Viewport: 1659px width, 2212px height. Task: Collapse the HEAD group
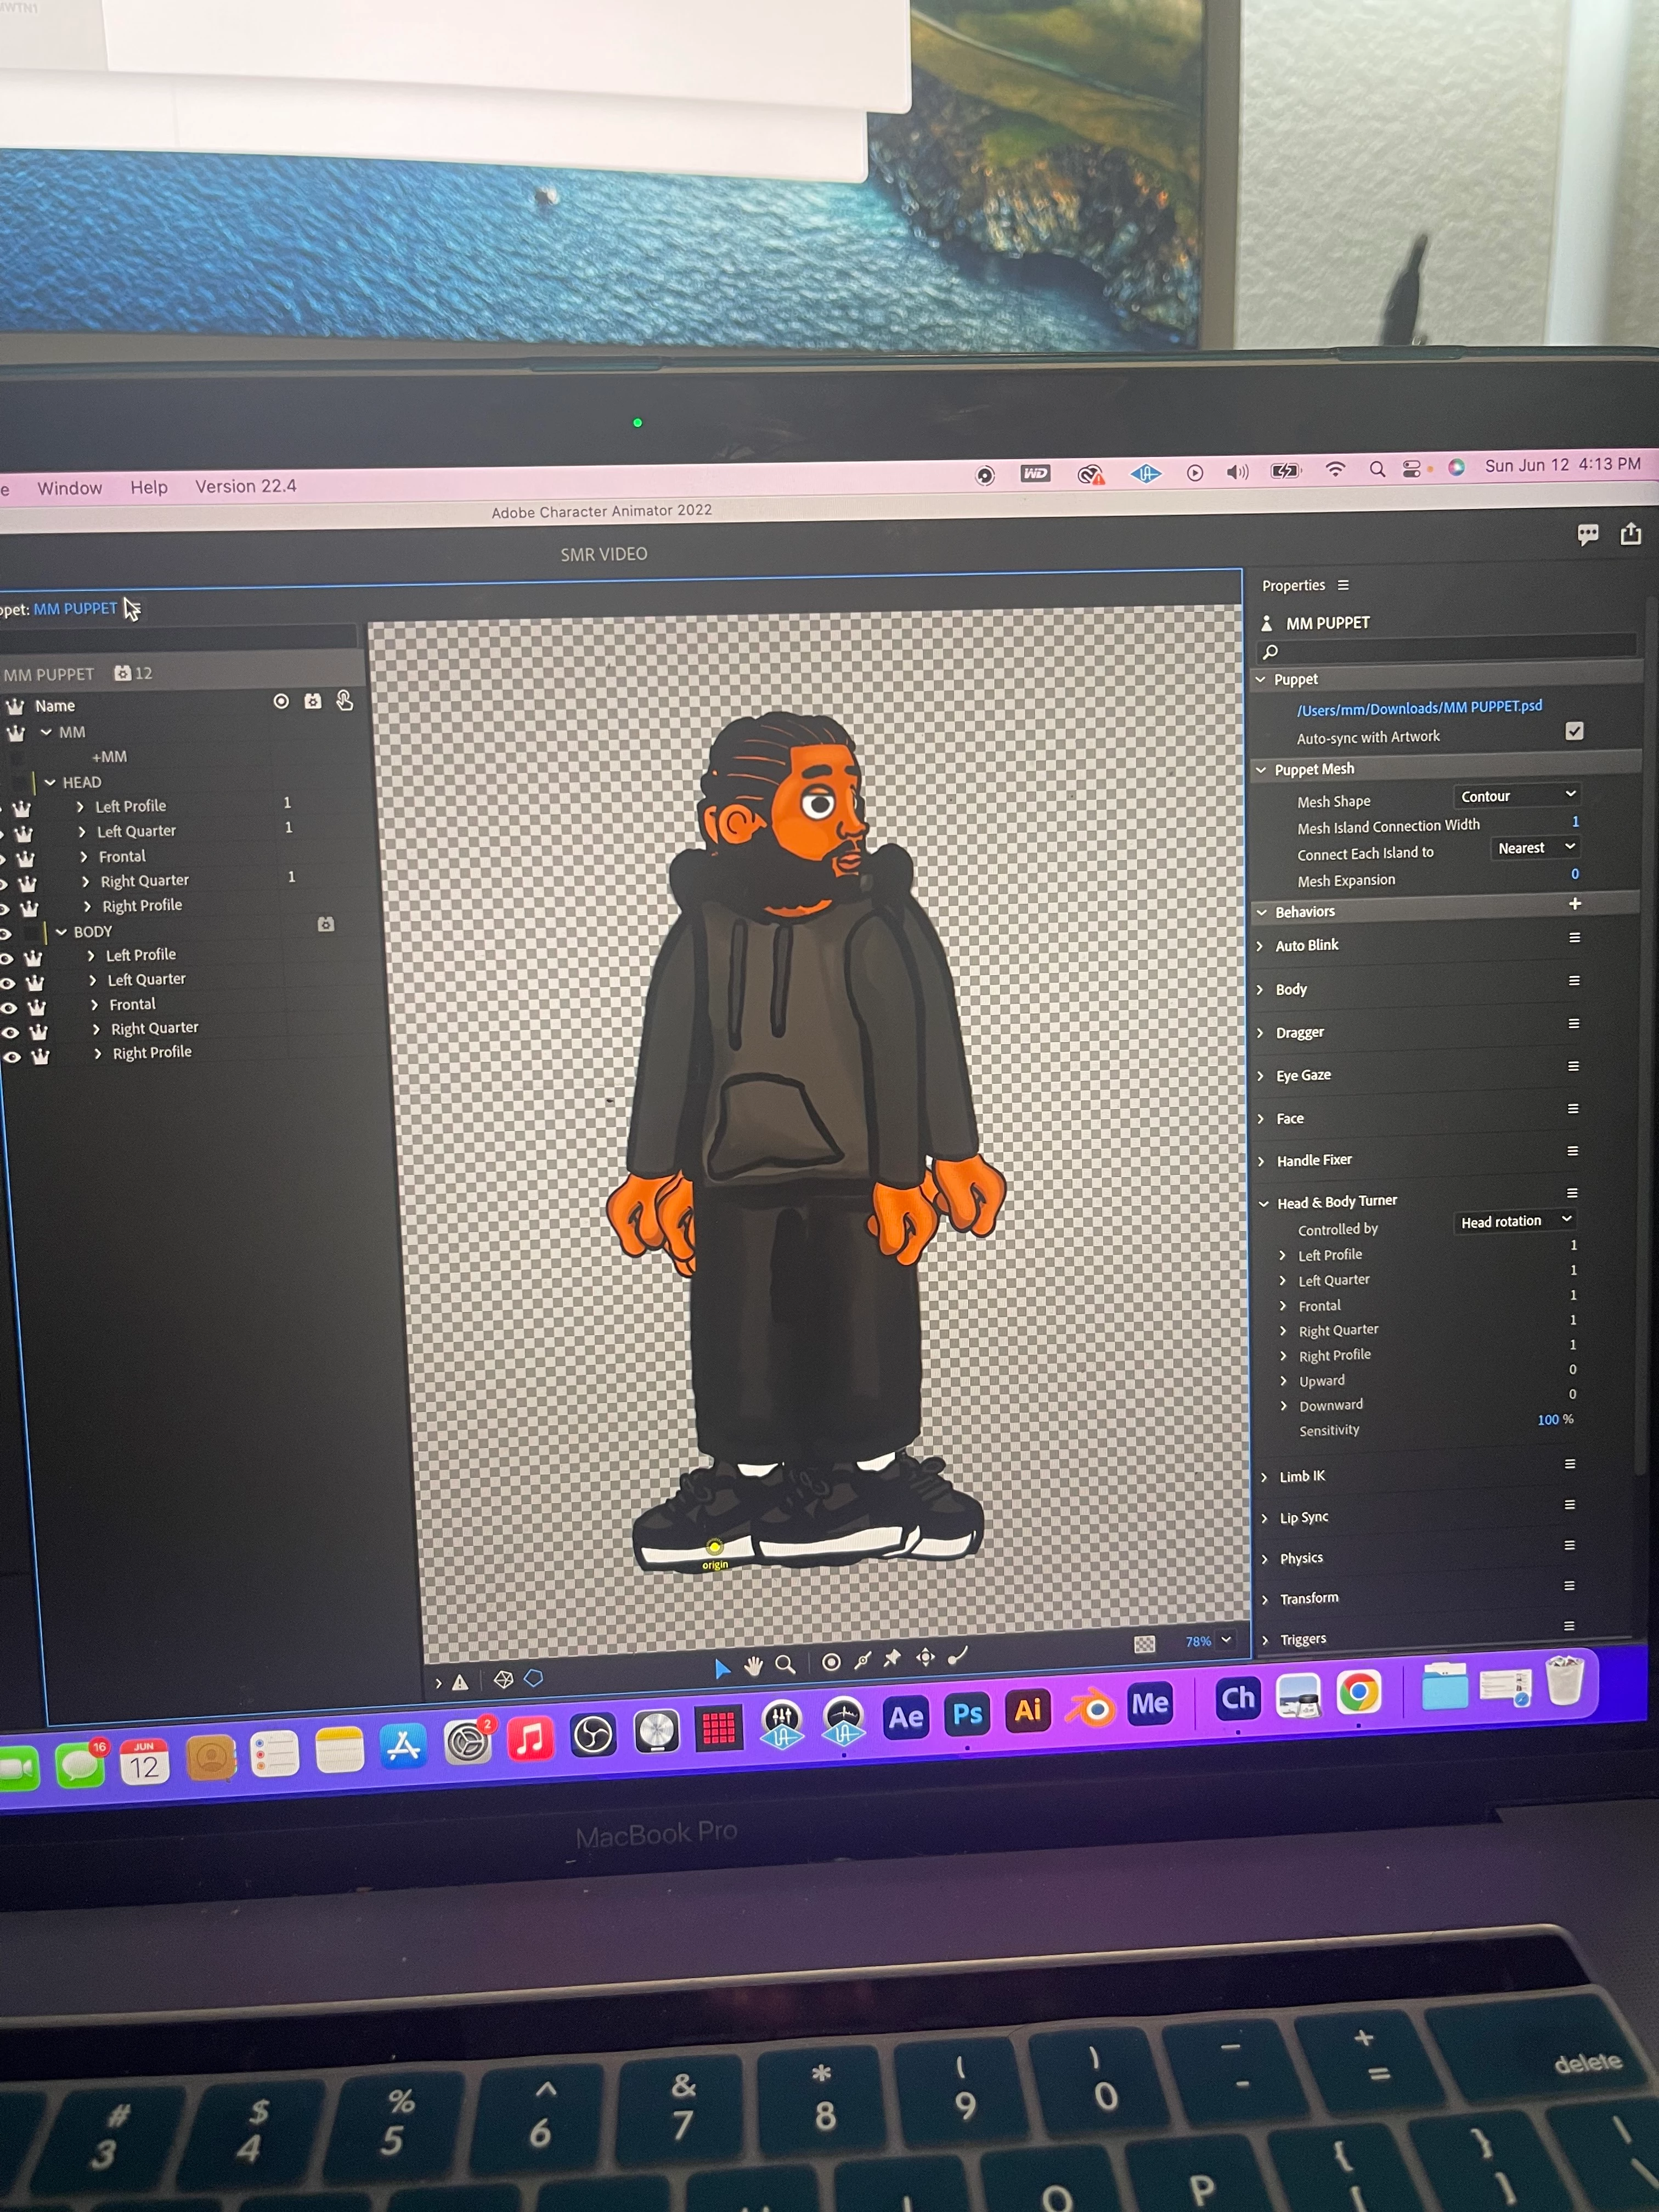(50, 782)
